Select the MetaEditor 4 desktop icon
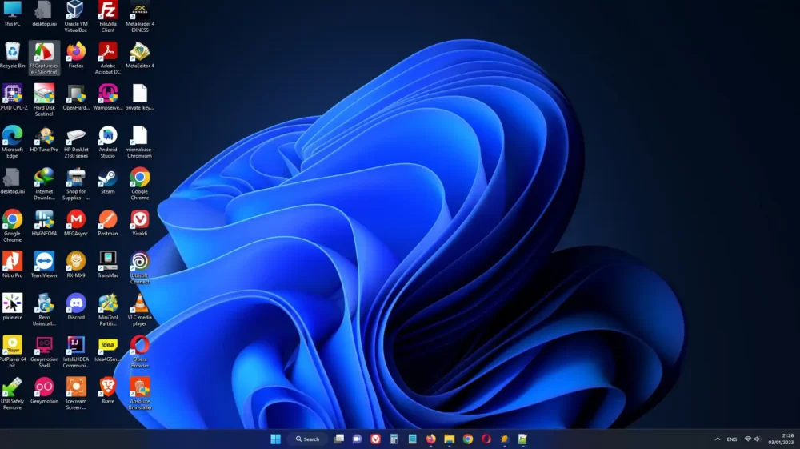Image resolution: width=800 pixels, height=449 pixels. (x=140, y=55)
